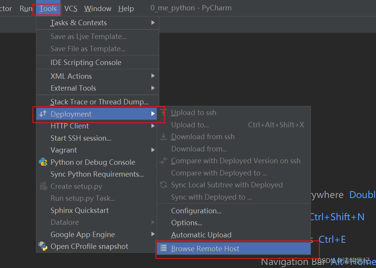Click Compare with Deployed Version icon
376x268 pixels.
[x=163, y=161]
